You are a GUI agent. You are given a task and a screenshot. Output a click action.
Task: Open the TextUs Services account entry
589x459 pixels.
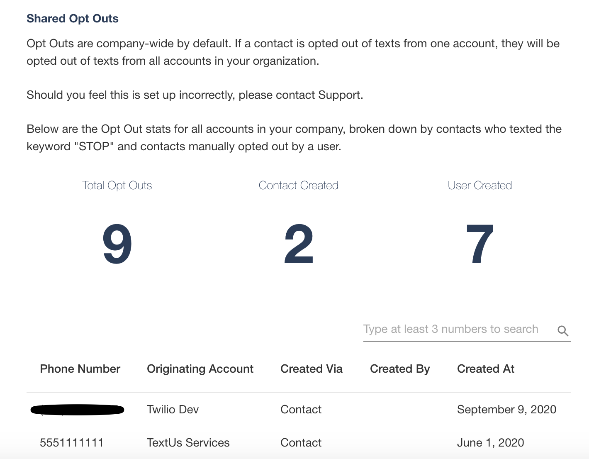(x=188, y=442)
